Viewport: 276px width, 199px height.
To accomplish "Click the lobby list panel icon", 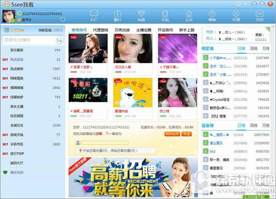I will (x=6, y=30).
